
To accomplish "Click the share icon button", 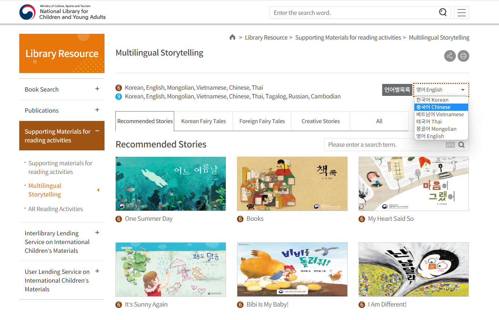I will tap(450, 56).
